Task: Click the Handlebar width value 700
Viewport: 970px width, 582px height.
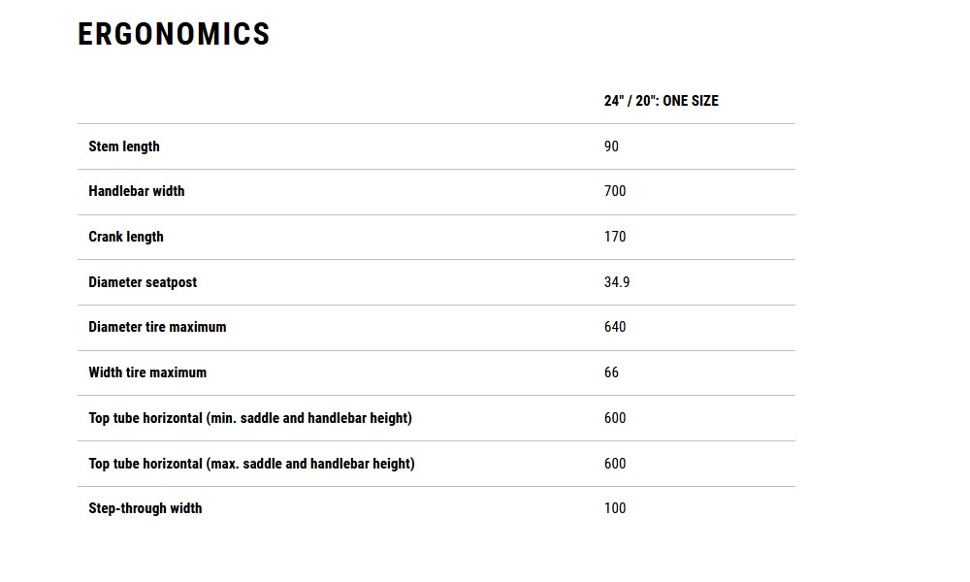Action: pyautogui.click(x=615, y=191)
